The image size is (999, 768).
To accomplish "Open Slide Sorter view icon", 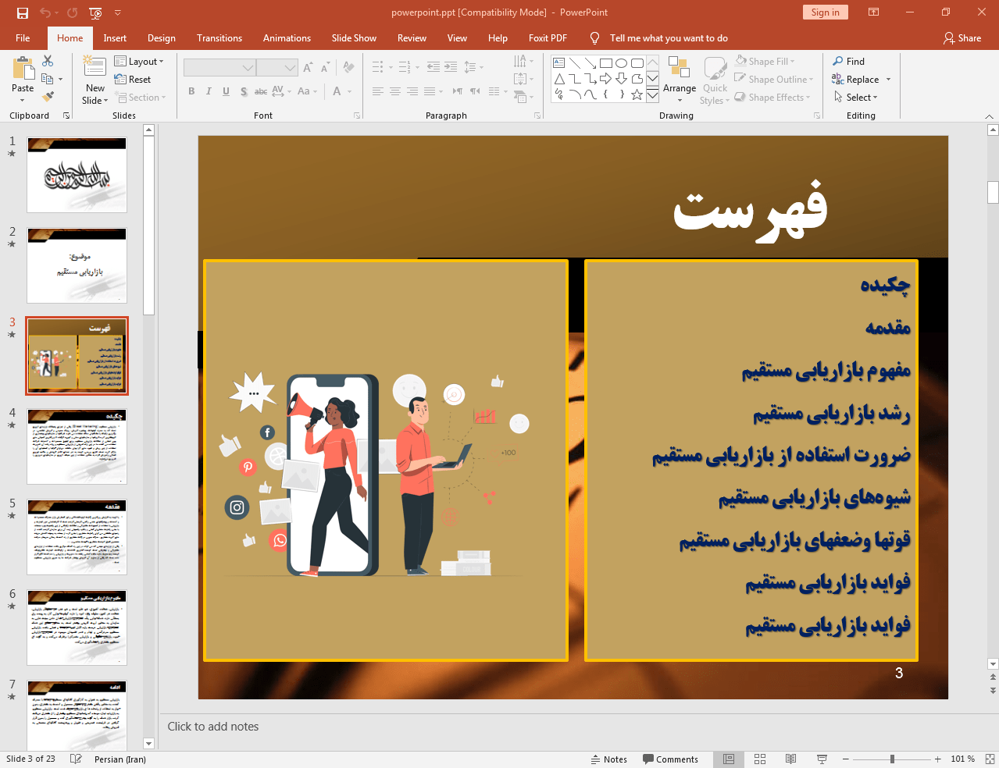I will click(760, 759).
